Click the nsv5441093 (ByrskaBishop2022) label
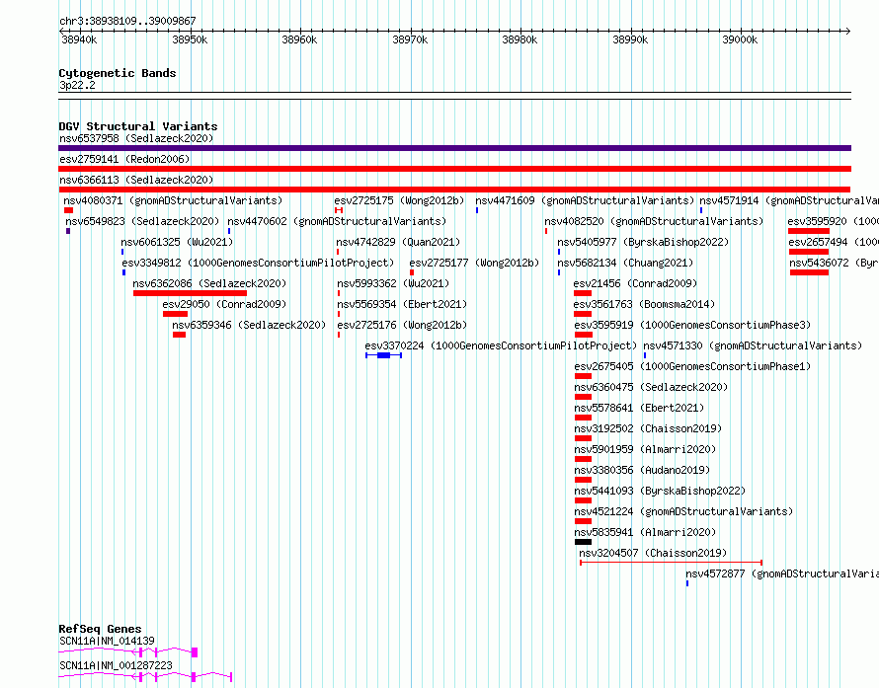This screenshot has width=879, height=688. click(660, 491)
